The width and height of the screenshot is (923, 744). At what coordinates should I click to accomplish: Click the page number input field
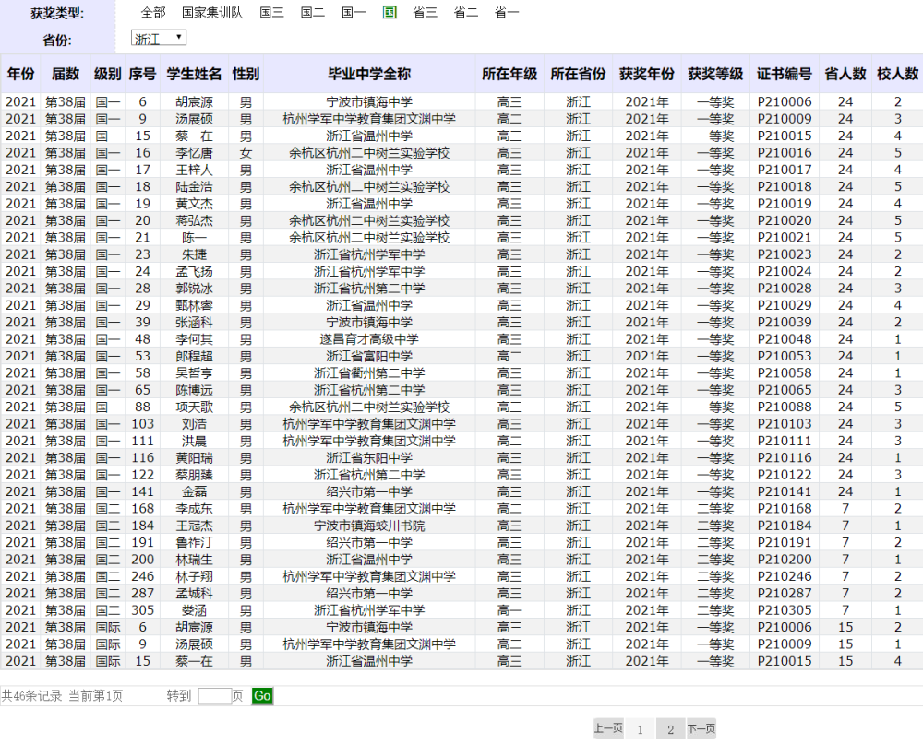[x=215, y=696]
